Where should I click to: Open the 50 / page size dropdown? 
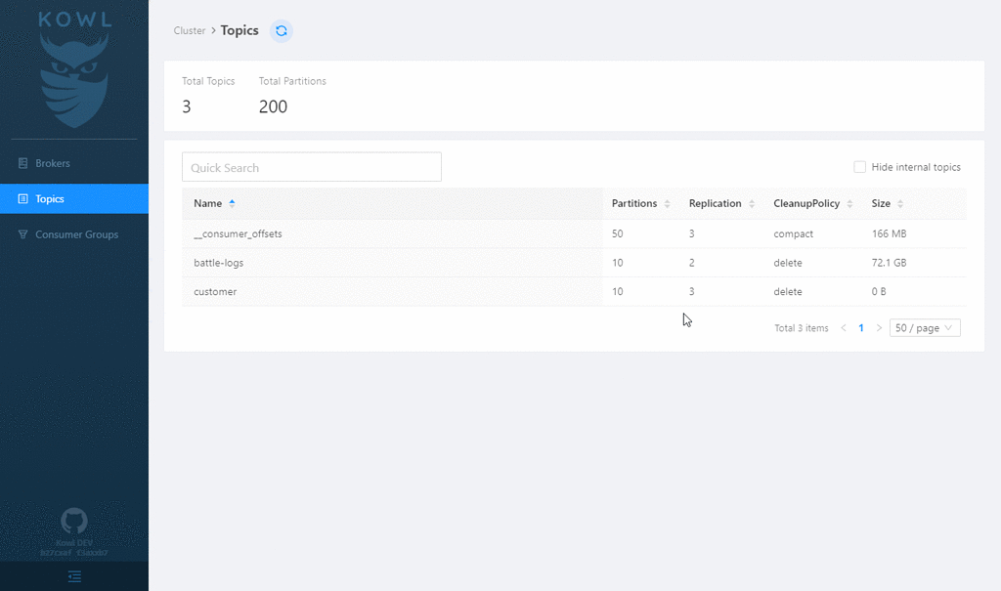[x=925, y=327]
